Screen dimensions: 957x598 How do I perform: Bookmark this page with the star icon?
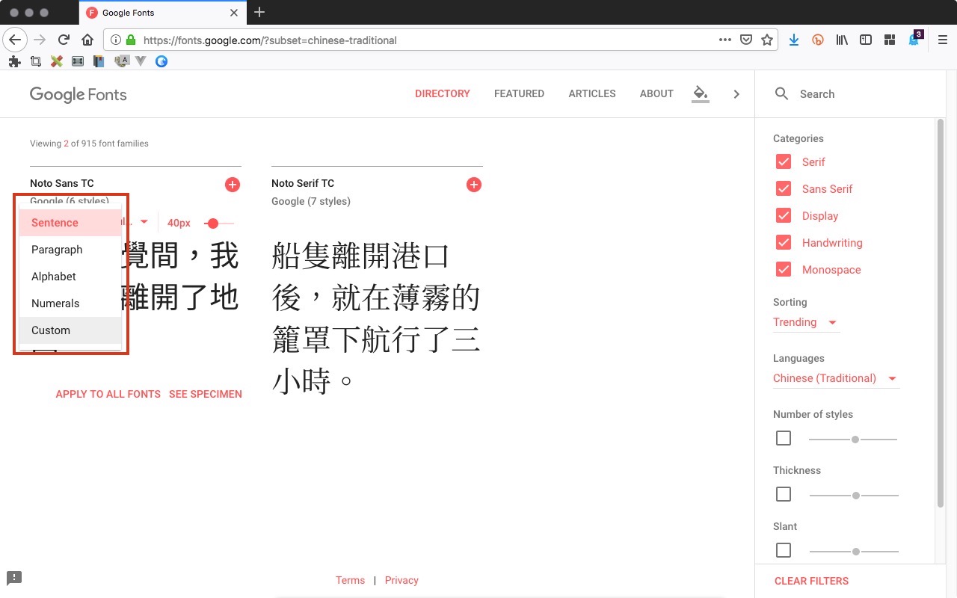coord(766,40)
